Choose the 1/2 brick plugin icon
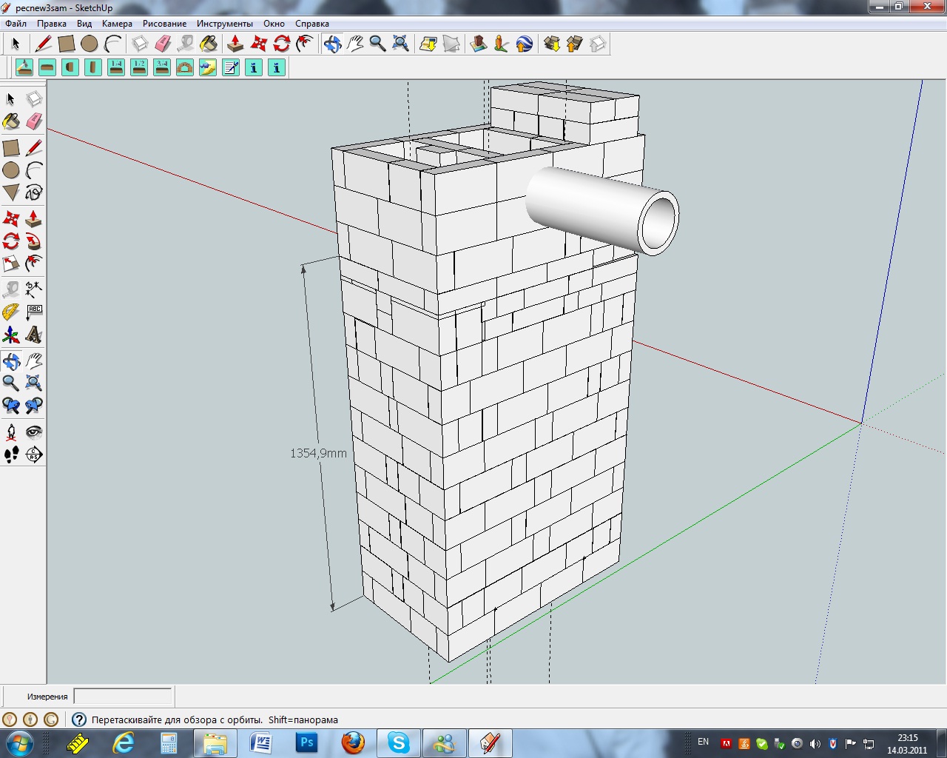The height and width of the screenshot is (758, 947). click(139, 68)
